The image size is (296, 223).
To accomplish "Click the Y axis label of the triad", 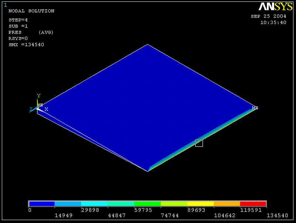I will 38,96.
